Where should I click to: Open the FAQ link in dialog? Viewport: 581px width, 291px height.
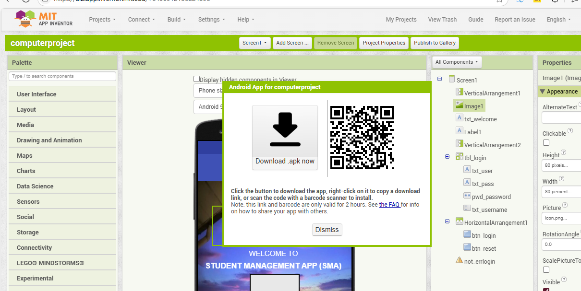pos(389,205)
